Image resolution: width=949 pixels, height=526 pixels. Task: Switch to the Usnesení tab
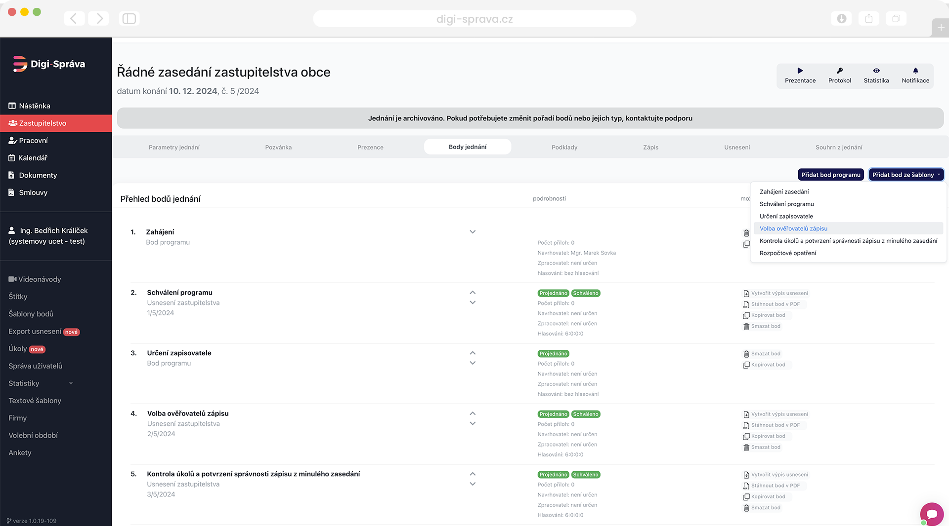[736, 147]
